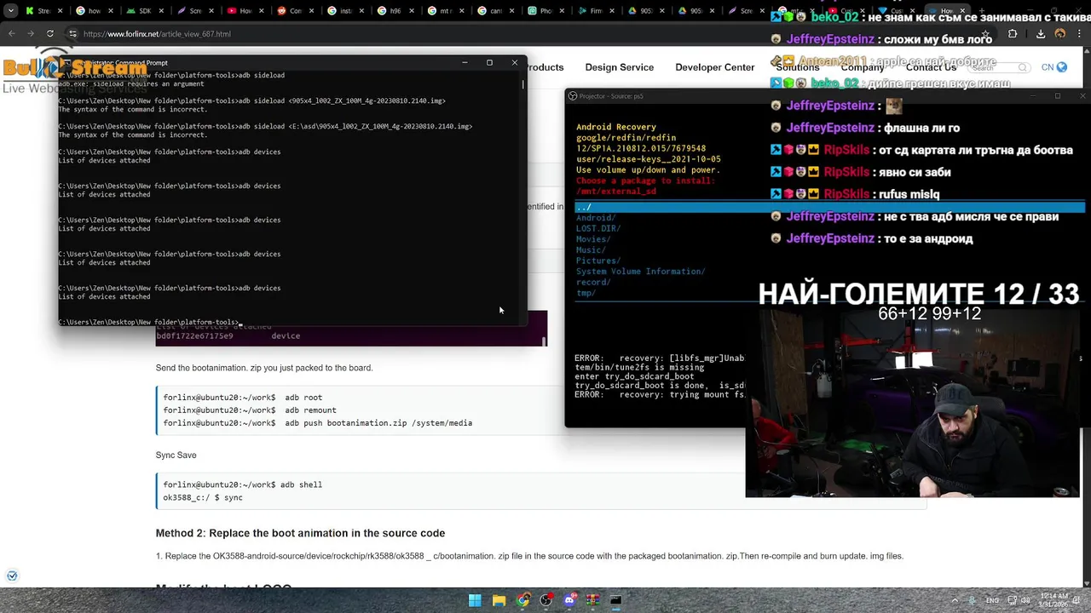The height and width of the screenshot is (613, 1091).
Task: Click the site info icon in address bar
Action: coord(73,34)
